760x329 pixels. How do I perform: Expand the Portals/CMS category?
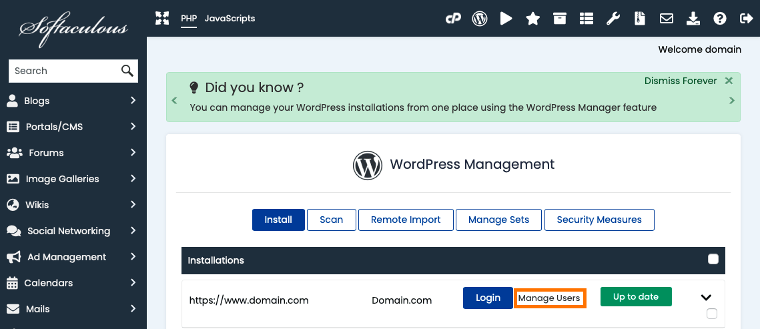tap(133, 127)
